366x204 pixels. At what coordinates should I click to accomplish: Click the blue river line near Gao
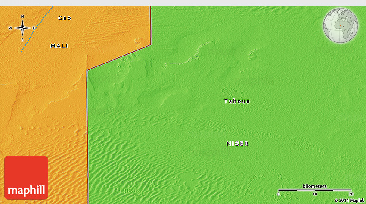coord(37,29)
